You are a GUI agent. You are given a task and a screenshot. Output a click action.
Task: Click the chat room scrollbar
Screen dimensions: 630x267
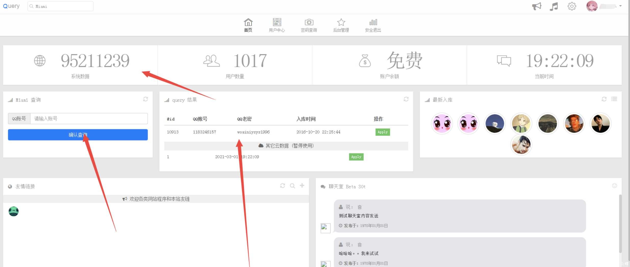pyautogui.click(x=620, y=224)
